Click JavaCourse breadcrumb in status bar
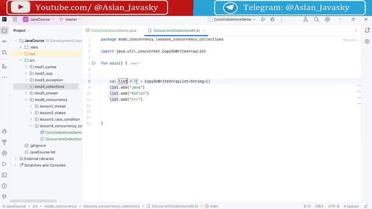This screenshot has height=209, width=372. pos(16,206)
